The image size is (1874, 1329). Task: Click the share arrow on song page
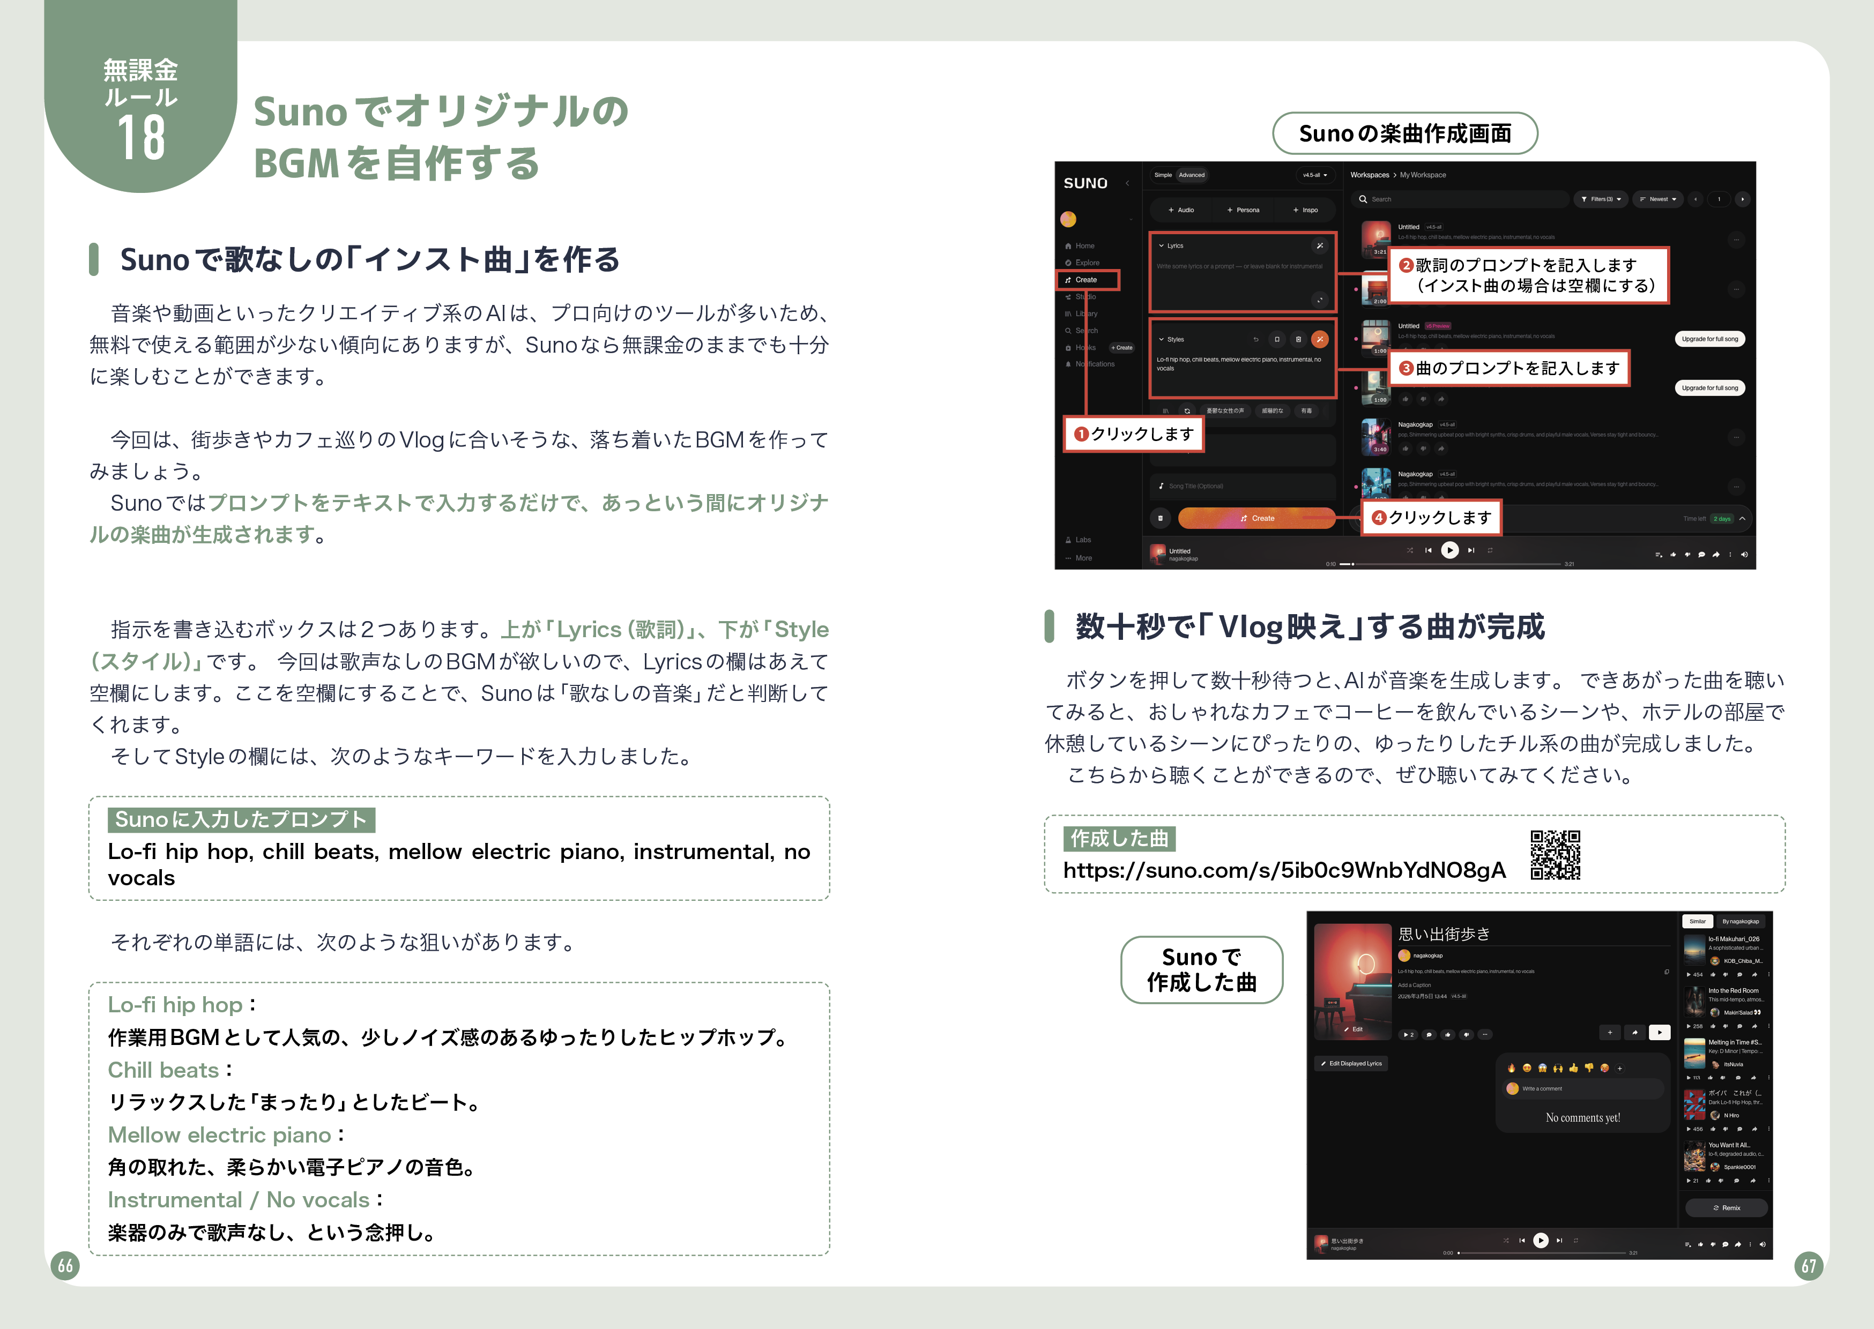click(1634, 1032)
